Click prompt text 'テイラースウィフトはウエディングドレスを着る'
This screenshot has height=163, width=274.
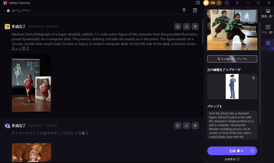pyautogui.click(x=50, y=133)
